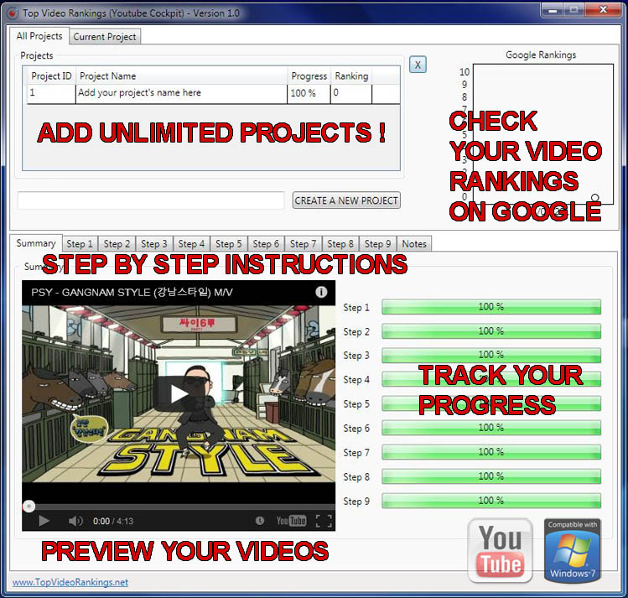The width and height of the screenshot is (628, 598).
Task: Click the new project name input field
Action: pyautogui.click(x=151, y=200)
